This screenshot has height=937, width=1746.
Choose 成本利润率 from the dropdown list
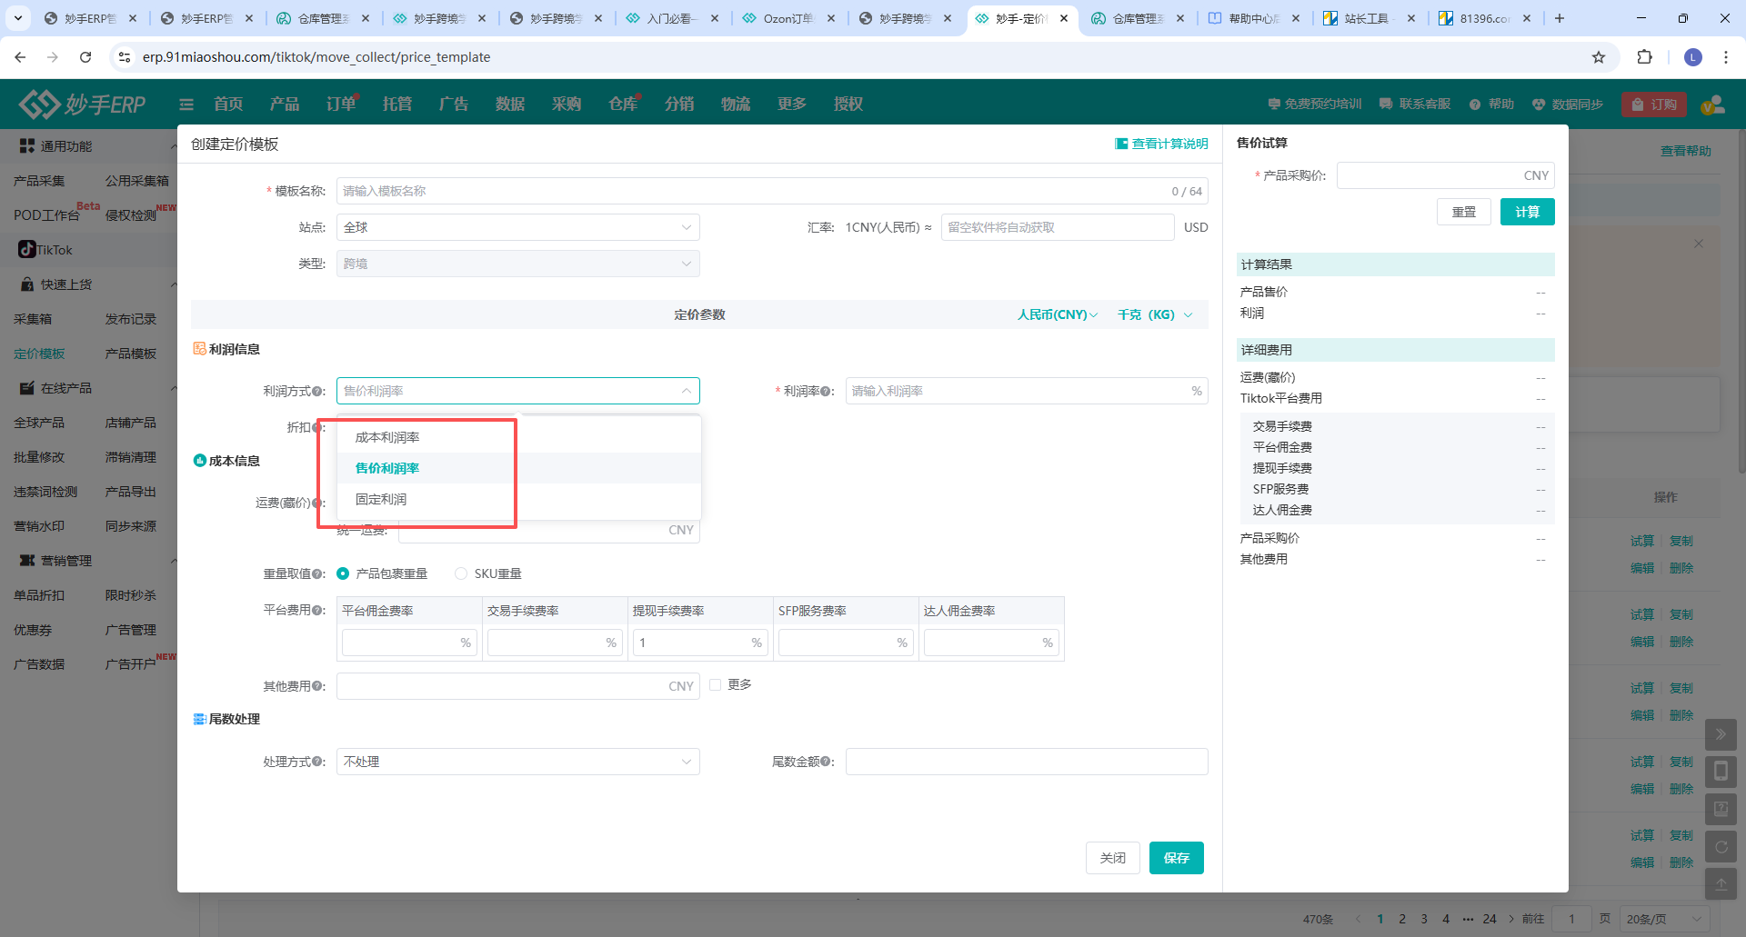click(387, 437)
